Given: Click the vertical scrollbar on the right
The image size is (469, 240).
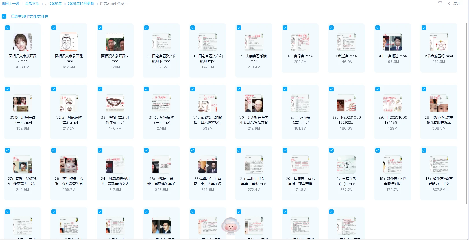Looking at the screenshot, I should pos(466,113).
